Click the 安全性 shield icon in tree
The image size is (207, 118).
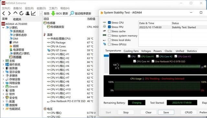tap(7, 98)
